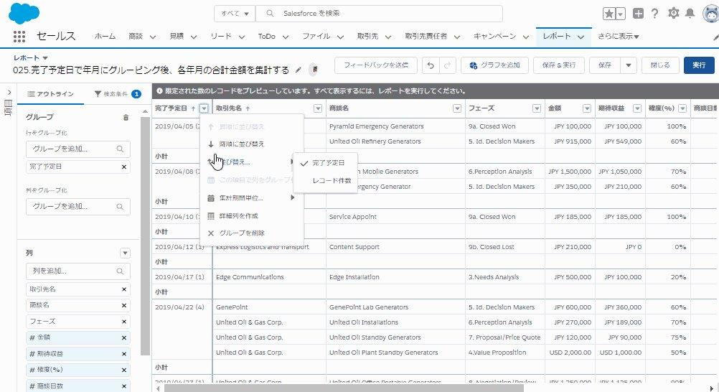This screenshot has height=392, width=719.
Task: Expand the リード nav tab chevron
Action: pyautogui.click(x=242, y=37)
